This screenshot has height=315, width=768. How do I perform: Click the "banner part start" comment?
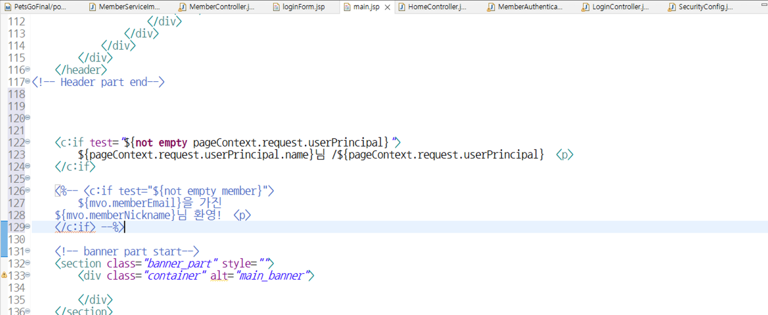pos(127,252)
